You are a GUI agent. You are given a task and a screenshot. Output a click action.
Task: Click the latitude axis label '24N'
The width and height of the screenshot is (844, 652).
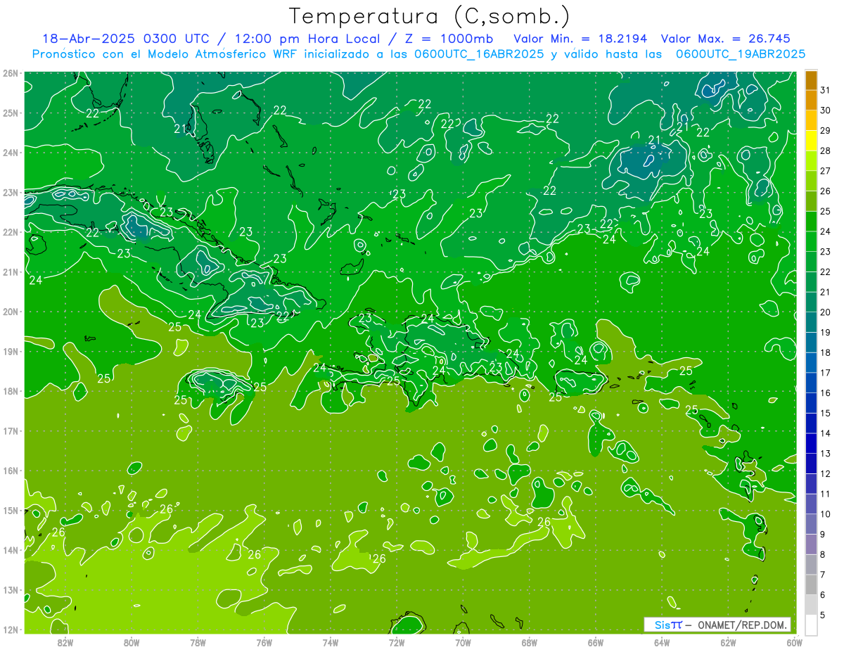coord(10,153)
